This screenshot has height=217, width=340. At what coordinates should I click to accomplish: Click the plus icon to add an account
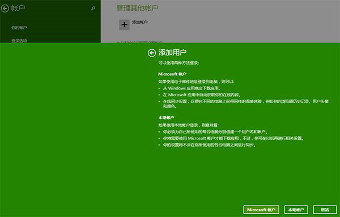pyautogui.click(x=124, y=25)
